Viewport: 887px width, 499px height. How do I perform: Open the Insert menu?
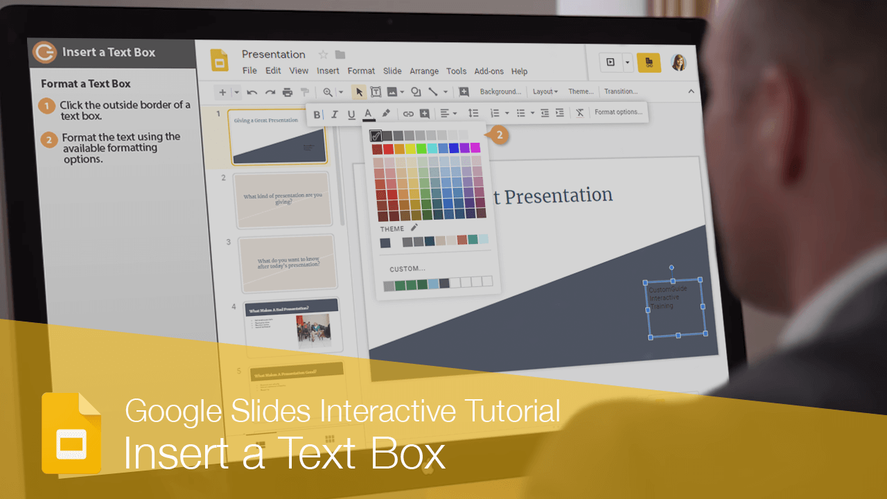[328, 71]
